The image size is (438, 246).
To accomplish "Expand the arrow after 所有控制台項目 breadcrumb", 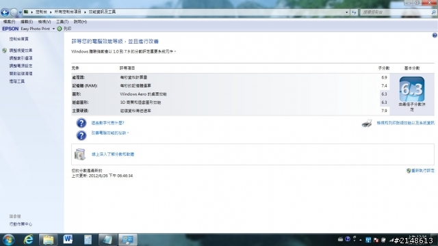I will click(85, 12).
